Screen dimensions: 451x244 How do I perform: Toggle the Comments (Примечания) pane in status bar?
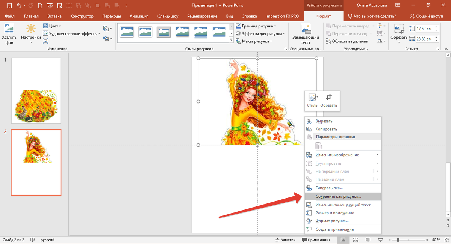coord(316,240)
